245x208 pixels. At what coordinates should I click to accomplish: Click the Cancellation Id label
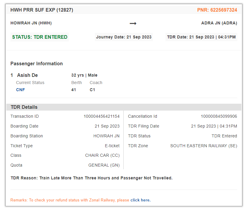(142, 117)
